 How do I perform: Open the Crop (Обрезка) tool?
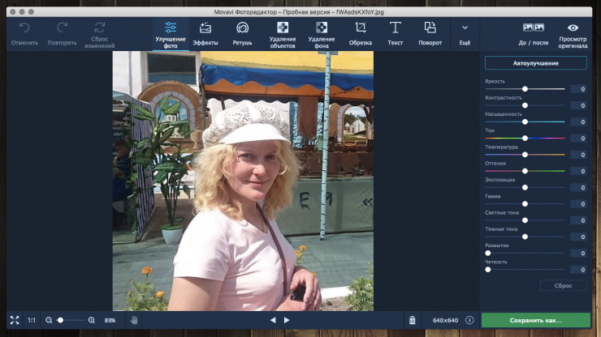[361, 33]
